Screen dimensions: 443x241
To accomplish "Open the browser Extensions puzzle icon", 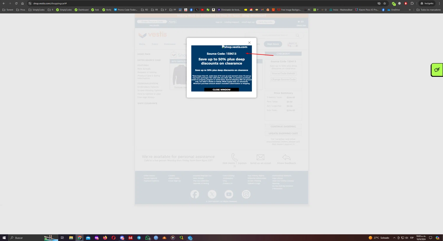I will click(x=412, y=4).
